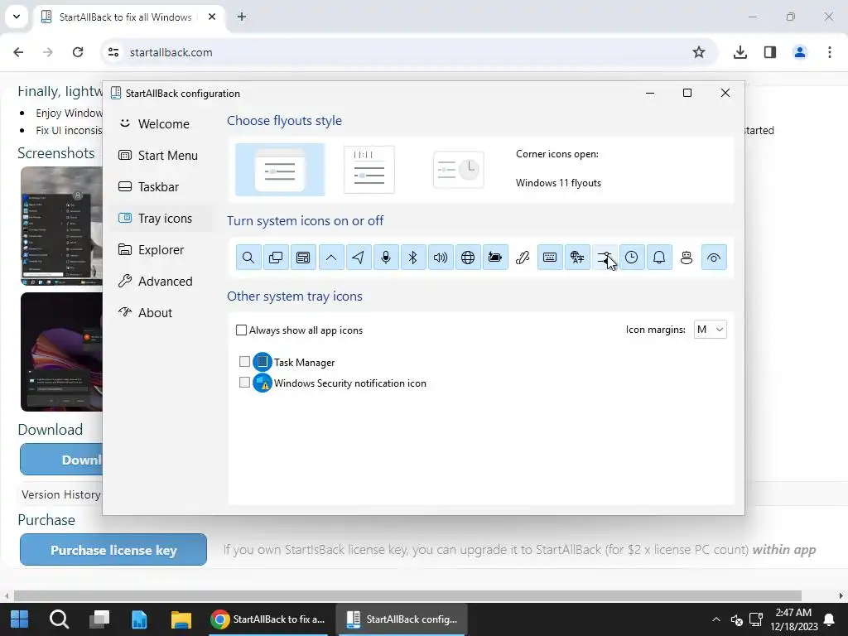Open File Explorer from the taskbar

click(x=181, y=619)
